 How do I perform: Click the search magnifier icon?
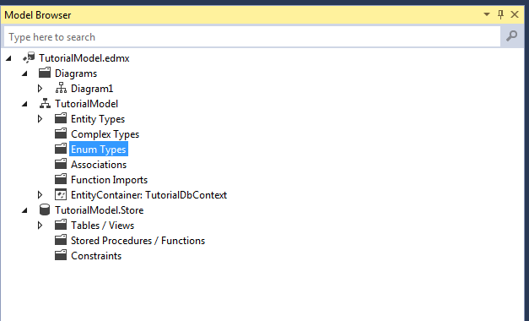pos(512,35)
